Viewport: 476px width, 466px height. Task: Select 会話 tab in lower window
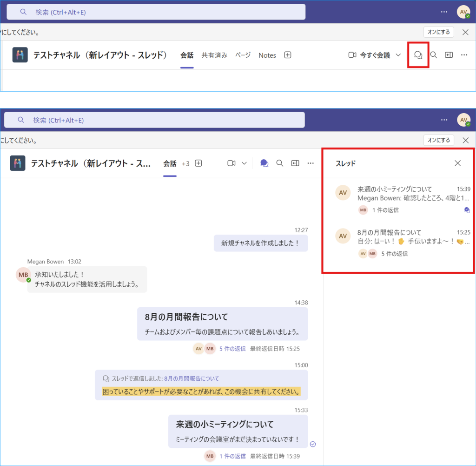(170, 163)
